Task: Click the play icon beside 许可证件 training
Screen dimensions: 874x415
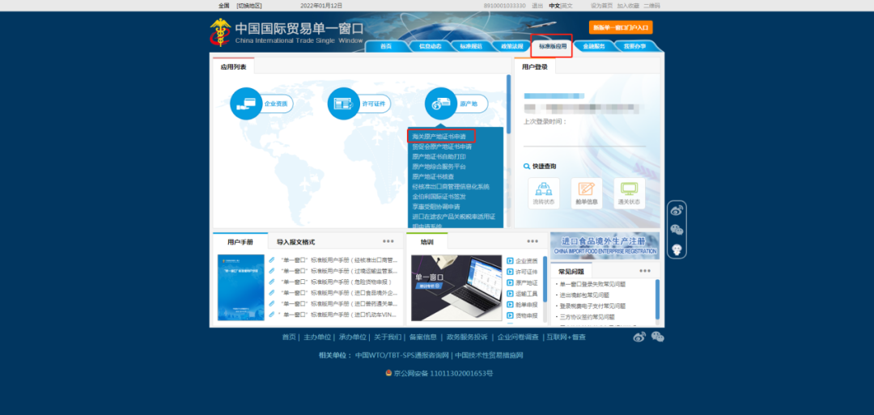Action: (510, 272)
